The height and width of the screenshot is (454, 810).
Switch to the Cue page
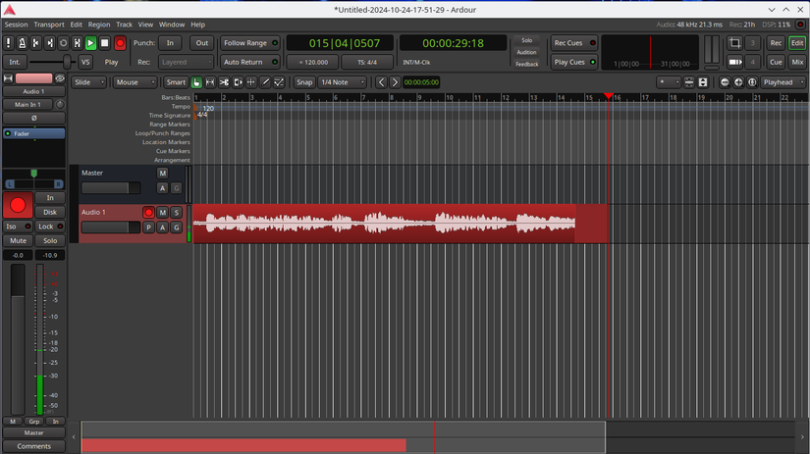point(776,62)
